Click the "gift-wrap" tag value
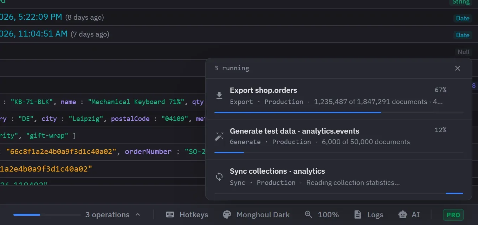This screenshot has height=225, width=478. click(47, 136)
